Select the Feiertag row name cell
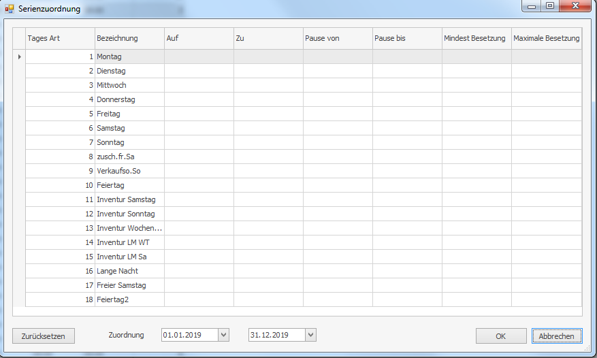The image size is (597, 358). (129, 185)
